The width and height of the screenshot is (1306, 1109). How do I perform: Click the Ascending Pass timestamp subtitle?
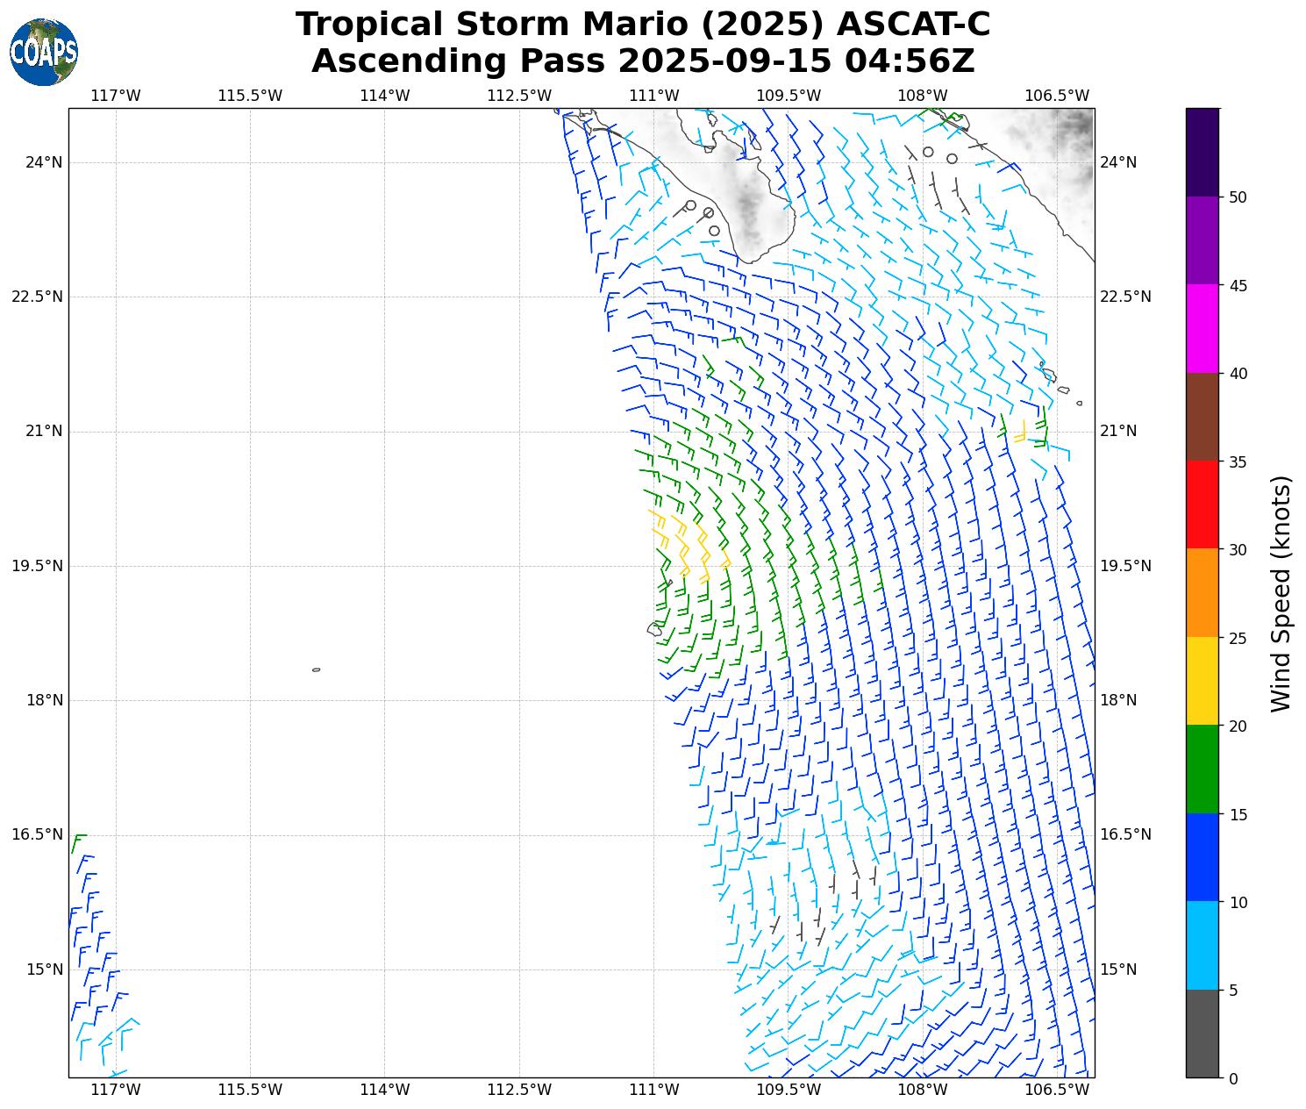click(642, 61)
